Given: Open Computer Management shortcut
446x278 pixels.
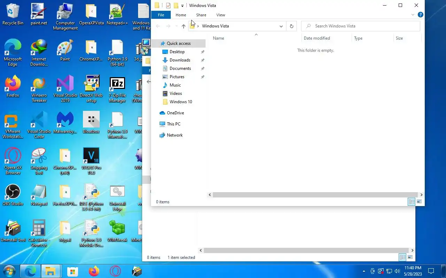Looking at the screenshot, I should (65, 17).
